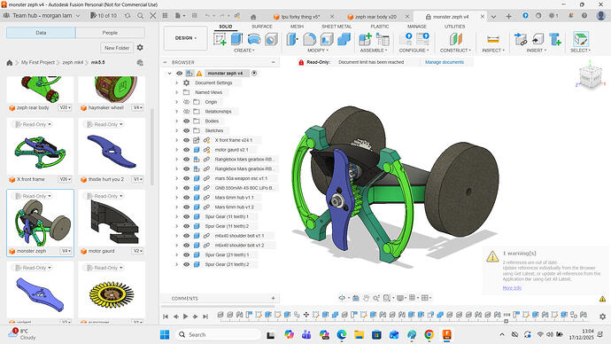Hide the X front frame v24:1 component
The width and height of the screenshot is (611, 344).
click(187, 140)
